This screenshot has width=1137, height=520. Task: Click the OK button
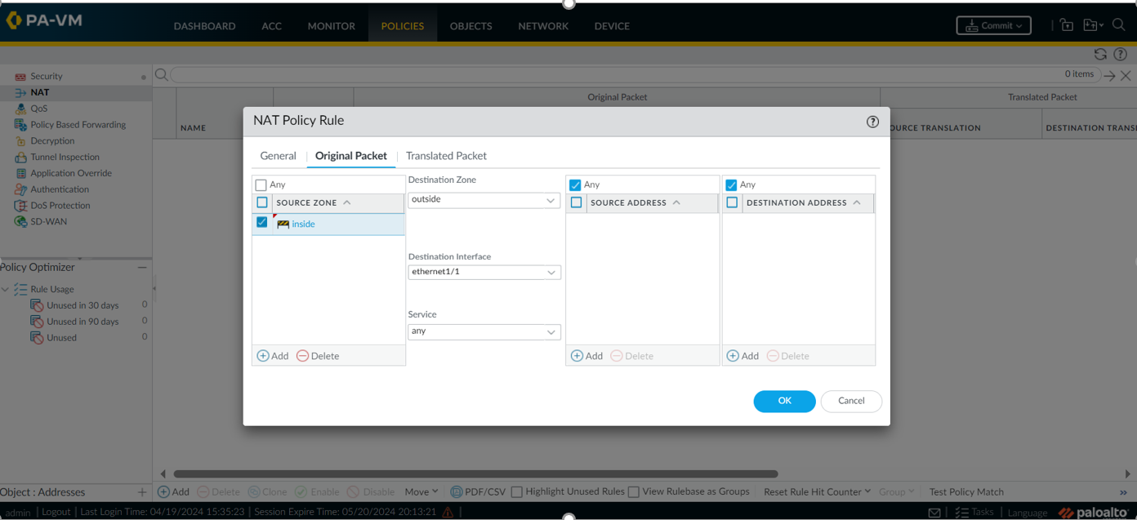coord(784,401)
